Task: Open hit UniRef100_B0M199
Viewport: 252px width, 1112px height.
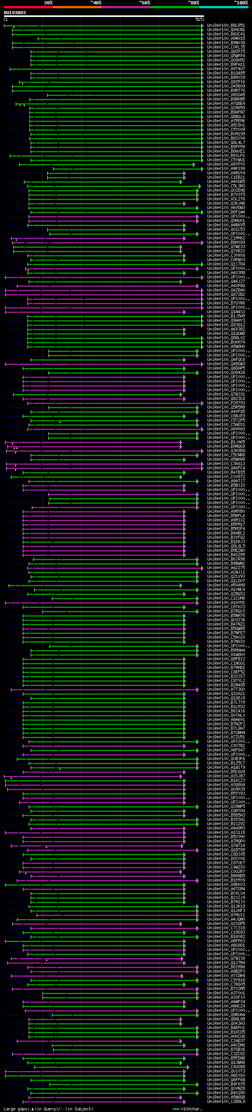Action: 226,134
